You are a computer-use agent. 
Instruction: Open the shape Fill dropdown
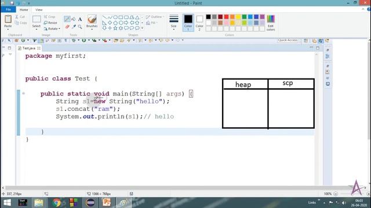[152, 23]
